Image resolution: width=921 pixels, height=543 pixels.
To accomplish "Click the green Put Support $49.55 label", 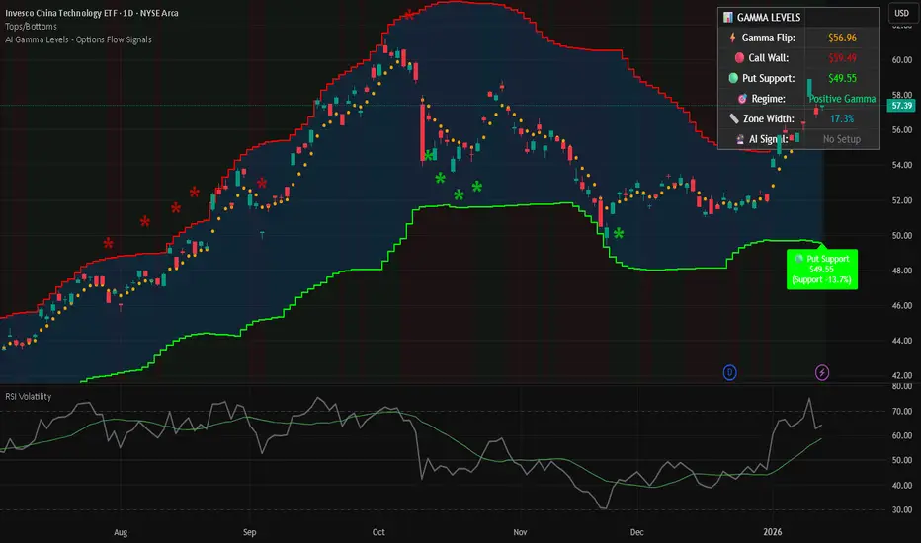I will [x=822, y=270].
